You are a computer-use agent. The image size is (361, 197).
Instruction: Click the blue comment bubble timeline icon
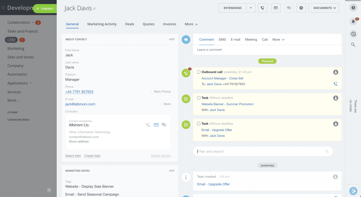186,39
